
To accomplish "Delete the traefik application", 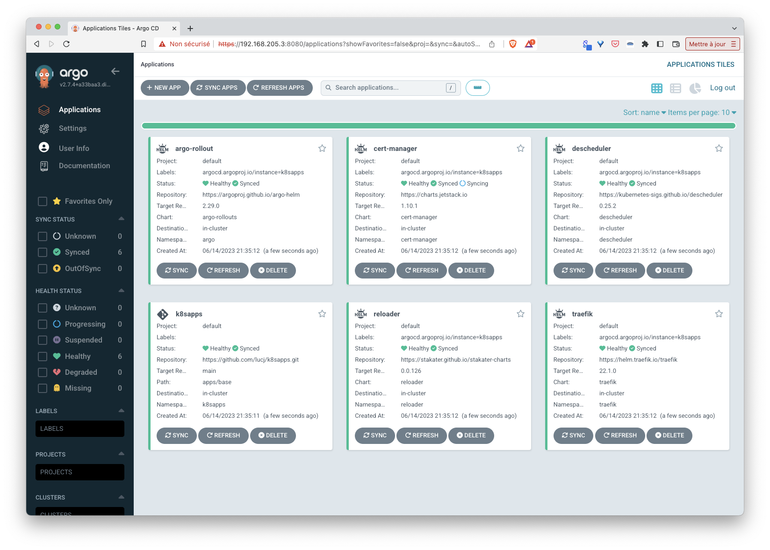I will [669, 436].
